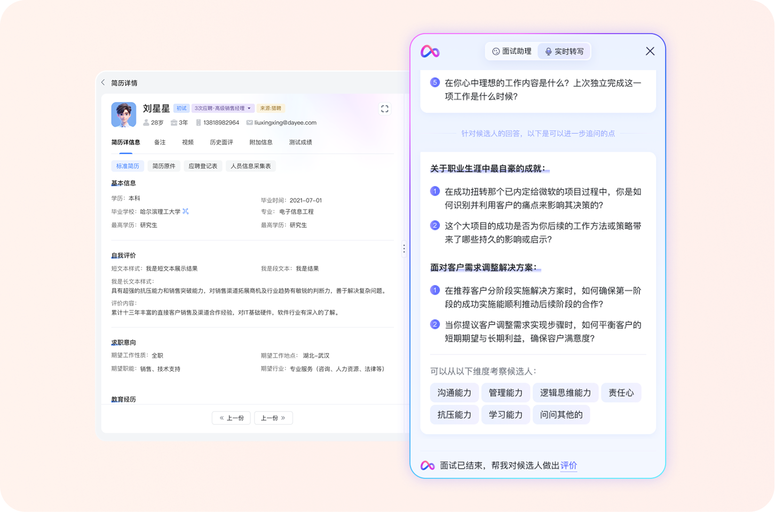
Task: Choose the 管理能力 dimension tag
Action: pyautogui.click(x=505, y=393)
